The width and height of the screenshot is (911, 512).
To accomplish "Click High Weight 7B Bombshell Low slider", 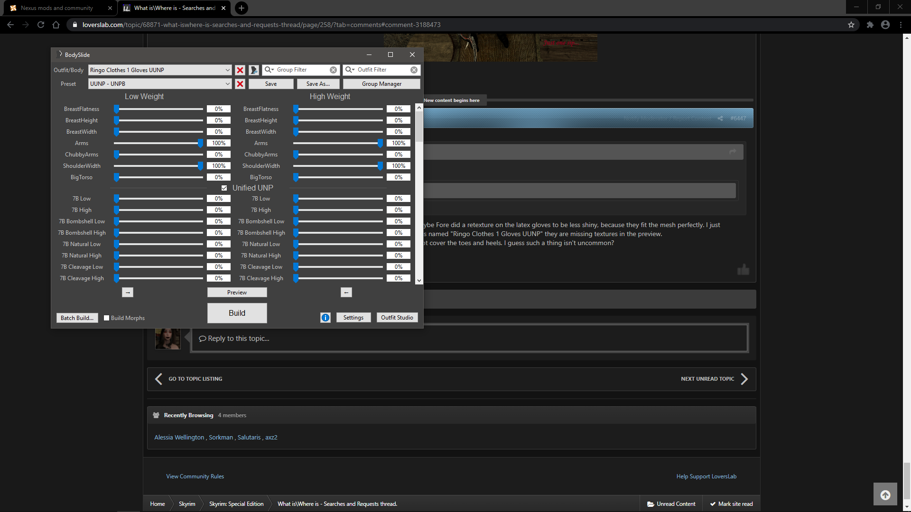I will click(x=338, y=221).
